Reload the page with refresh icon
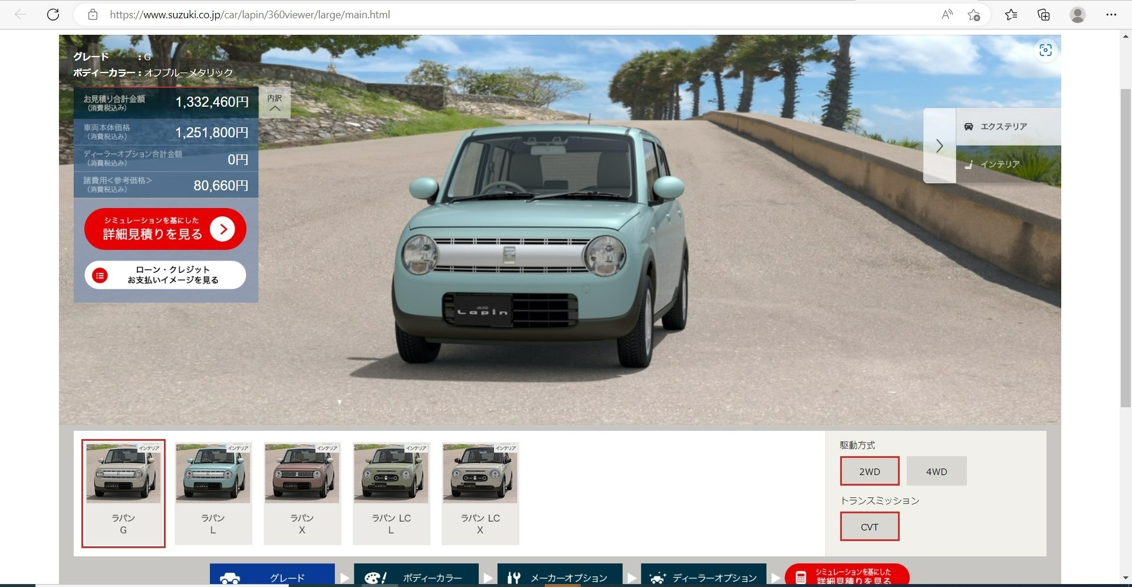The image size is (1132, 587). coord(53,15)
